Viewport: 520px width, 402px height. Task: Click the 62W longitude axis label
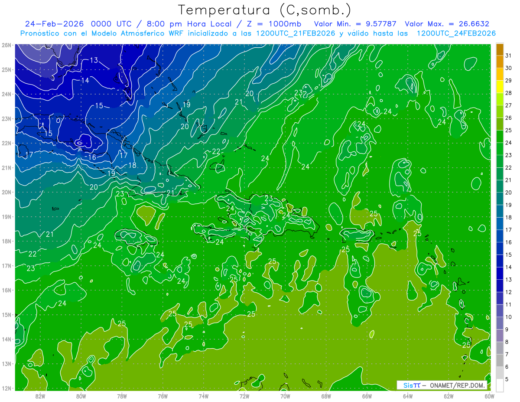448,396
